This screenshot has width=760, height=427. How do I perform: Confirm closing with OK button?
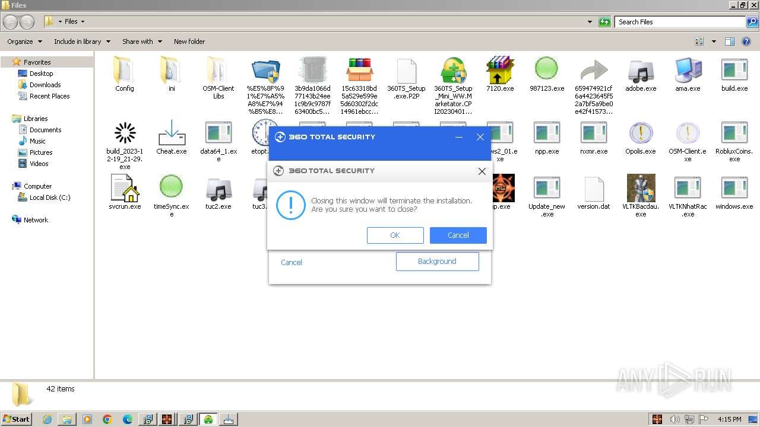395,235
